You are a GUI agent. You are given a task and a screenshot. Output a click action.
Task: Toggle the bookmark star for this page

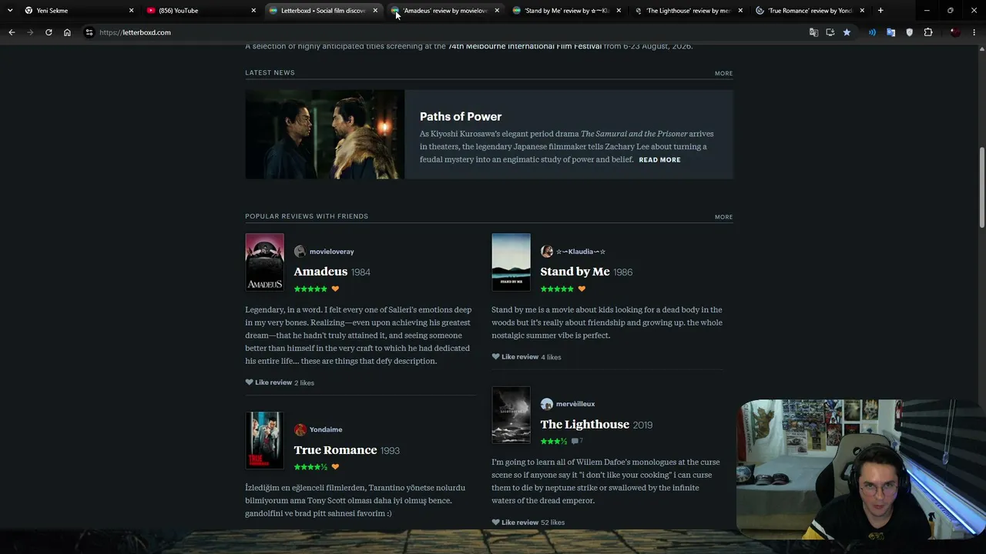pos(847,32)
